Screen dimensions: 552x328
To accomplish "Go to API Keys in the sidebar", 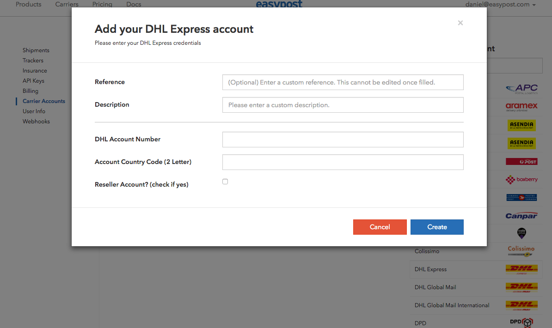I will [33, 81].
